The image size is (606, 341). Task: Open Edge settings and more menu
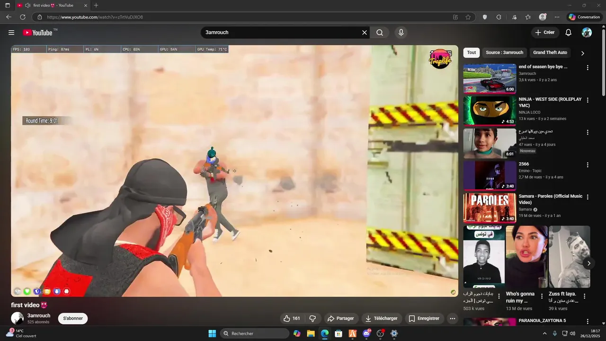point(557,17)
